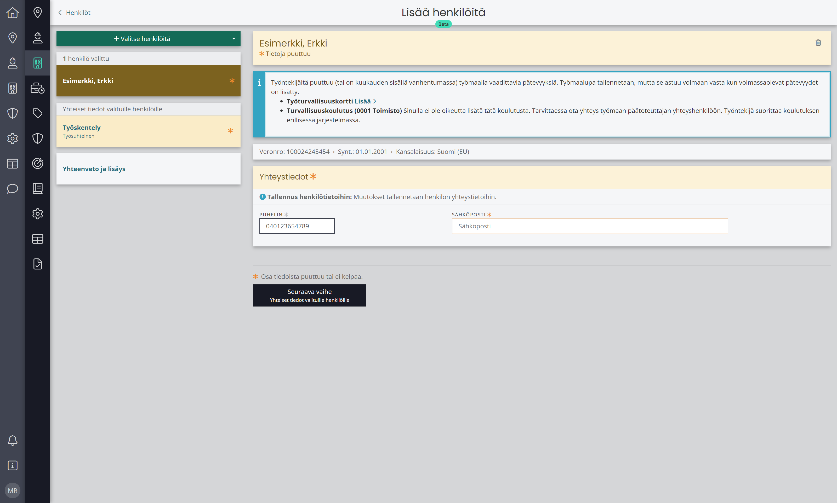The image size is (837, 503).
Task: Open the chat bubble messages icon
Action: (x=13, y=188)
